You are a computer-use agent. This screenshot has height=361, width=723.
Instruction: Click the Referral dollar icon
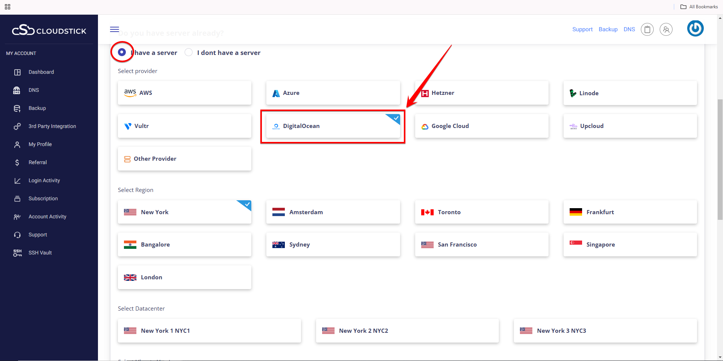coord(17,162)
